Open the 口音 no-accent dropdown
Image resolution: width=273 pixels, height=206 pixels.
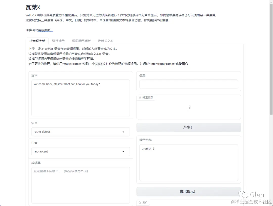(x=81, y=151)
